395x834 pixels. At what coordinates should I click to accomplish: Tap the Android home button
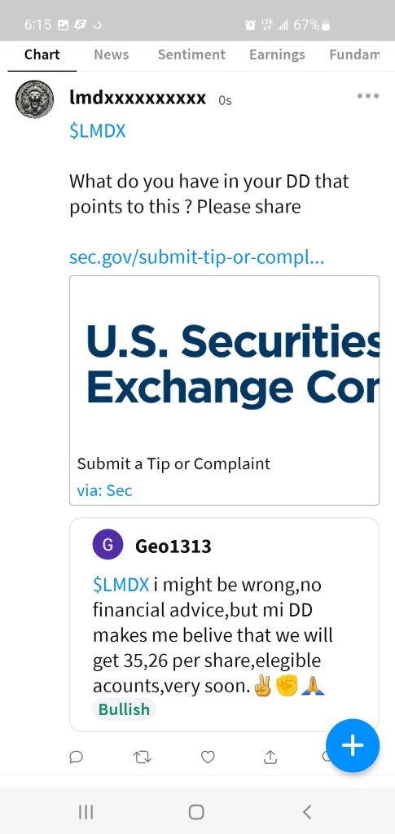[196, 812]
